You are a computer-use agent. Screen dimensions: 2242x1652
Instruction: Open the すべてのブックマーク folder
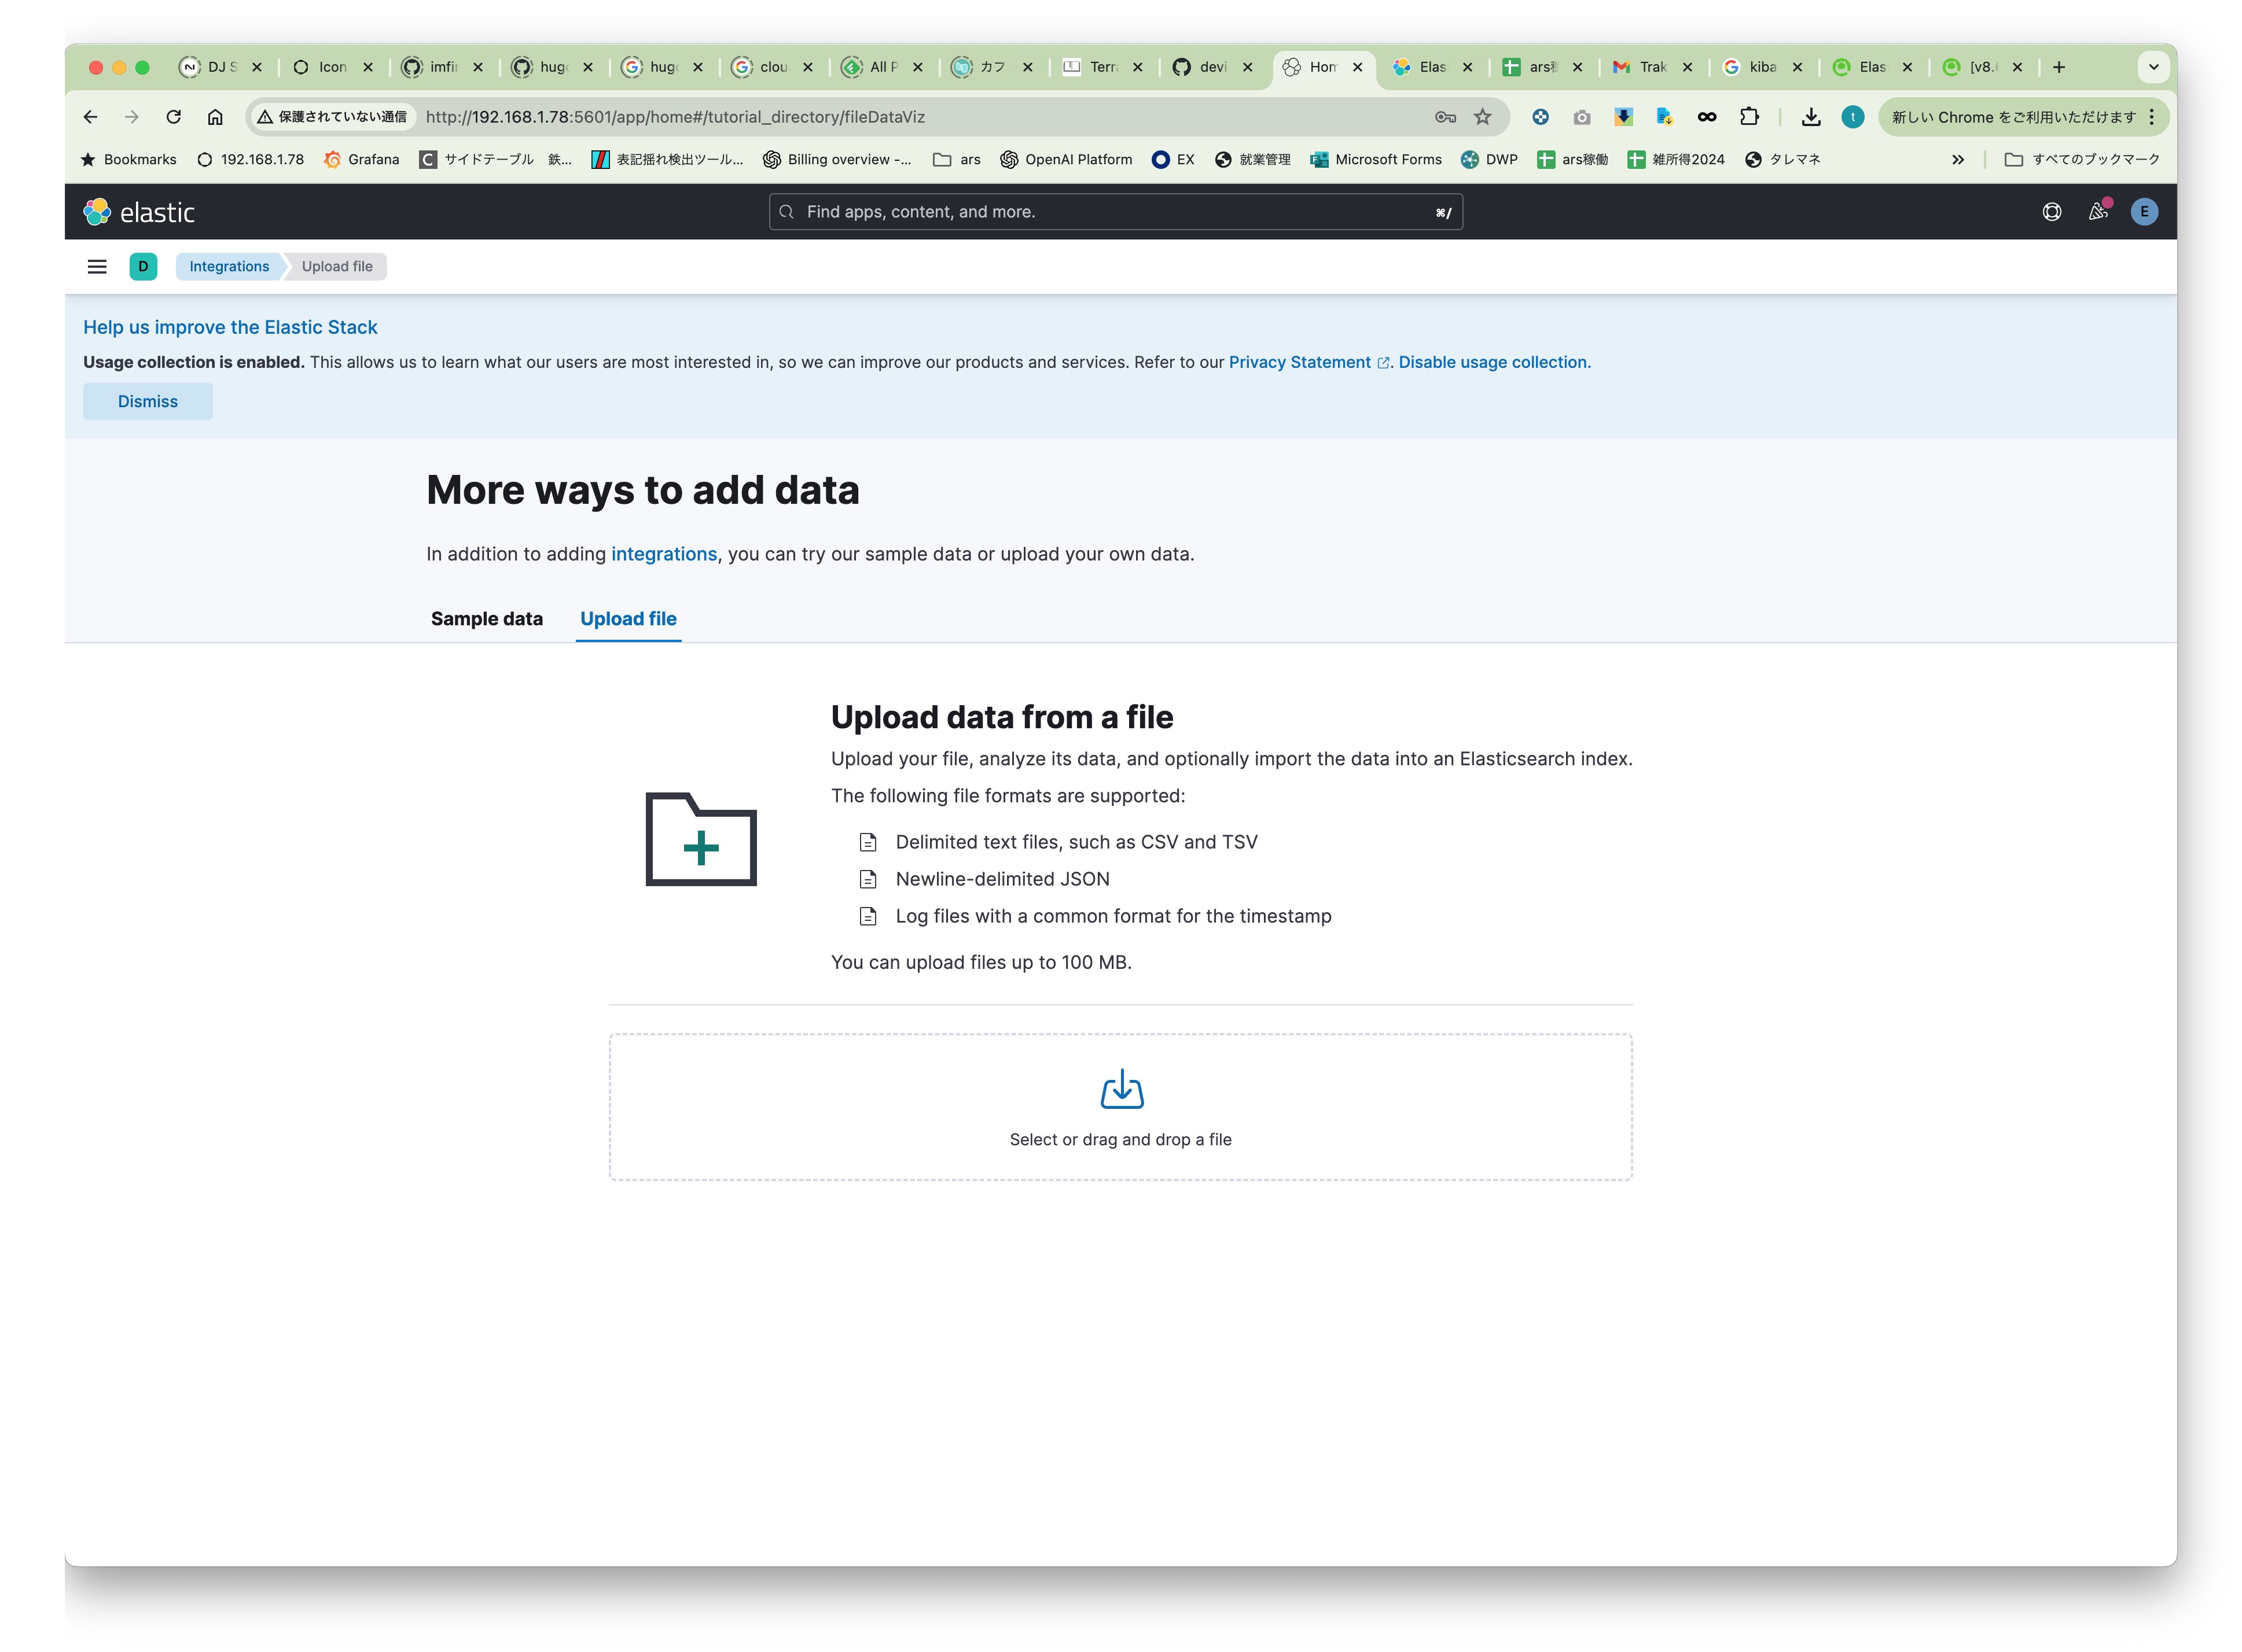(2082, 160)
